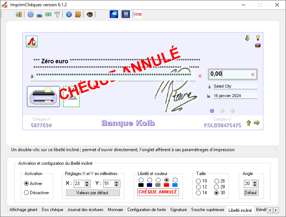Click the large printer icon to print cheque
286x217 pixels.
44,96
